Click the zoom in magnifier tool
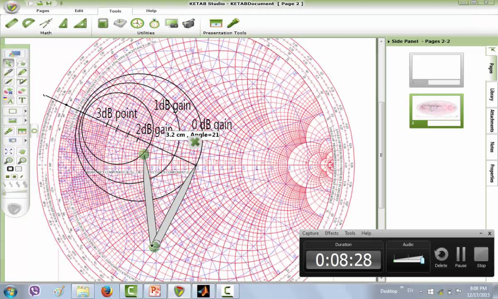 [8, 161]
